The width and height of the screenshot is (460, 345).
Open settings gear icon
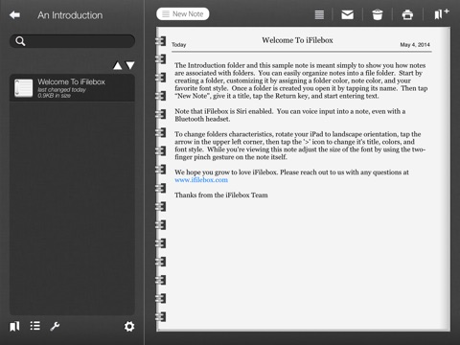point(129,326)
